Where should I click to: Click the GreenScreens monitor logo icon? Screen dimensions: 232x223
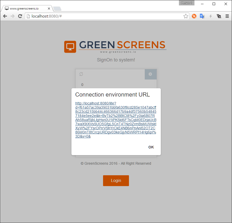[70, 47]
